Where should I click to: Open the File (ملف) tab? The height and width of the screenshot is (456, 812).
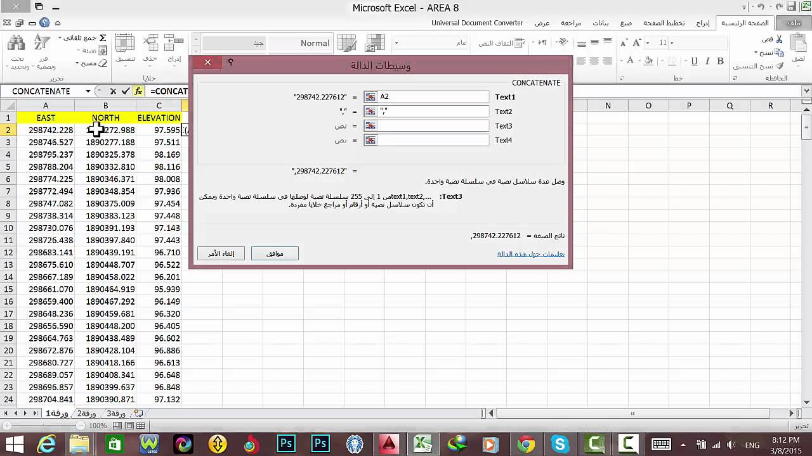click(794, 23)
